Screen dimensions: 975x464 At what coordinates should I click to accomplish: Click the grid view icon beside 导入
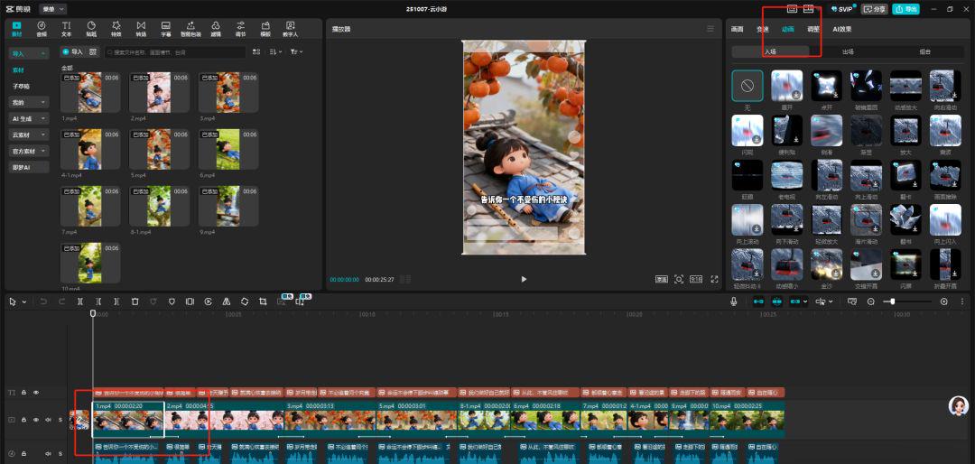tap(93, 51)
